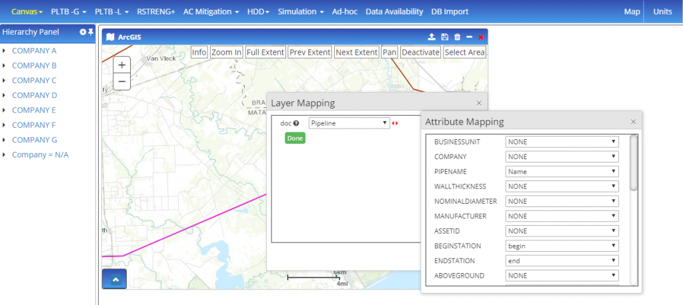
Task: Click the green Done button
Action: tap(295, 138)
